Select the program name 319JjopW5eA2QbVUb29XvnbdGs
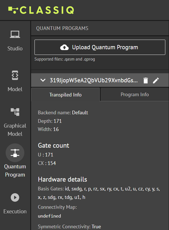 click(94, 80)
